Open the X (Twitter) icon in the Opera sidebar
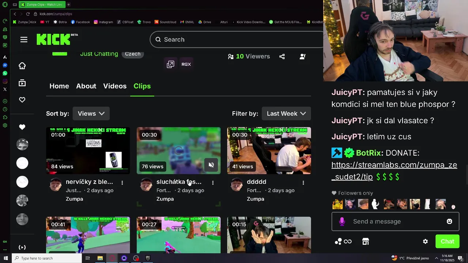The image size is (468, 263). [x=5, y=89]
